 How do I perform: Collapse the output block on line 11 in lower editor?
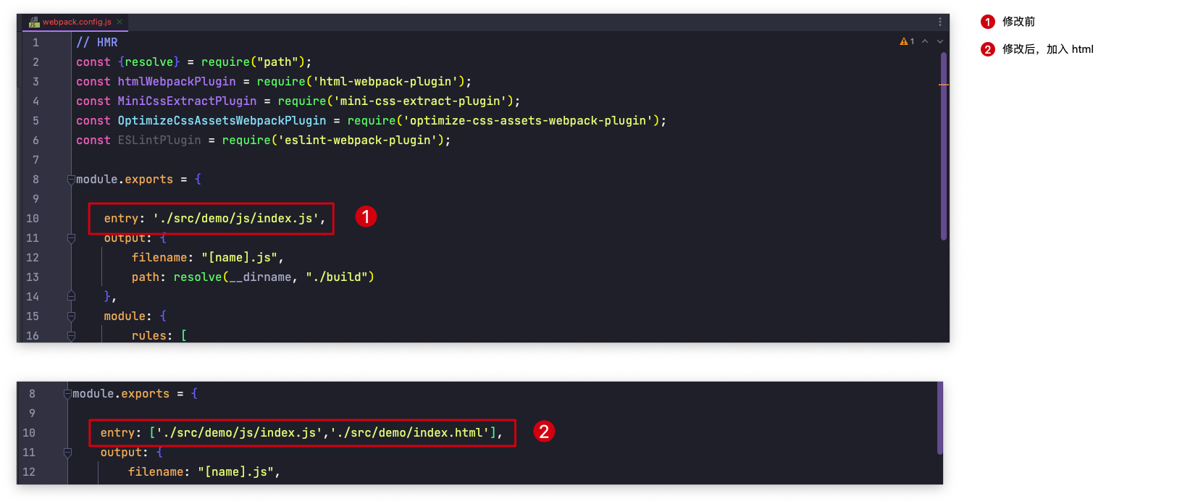point(67,453)
